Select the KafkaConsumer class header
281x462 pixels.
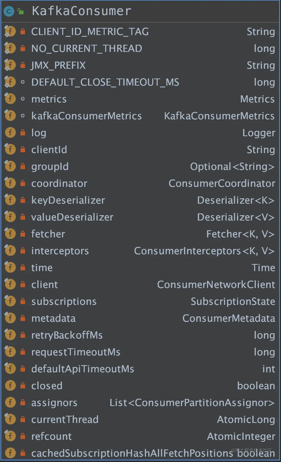tap(140, 11)
